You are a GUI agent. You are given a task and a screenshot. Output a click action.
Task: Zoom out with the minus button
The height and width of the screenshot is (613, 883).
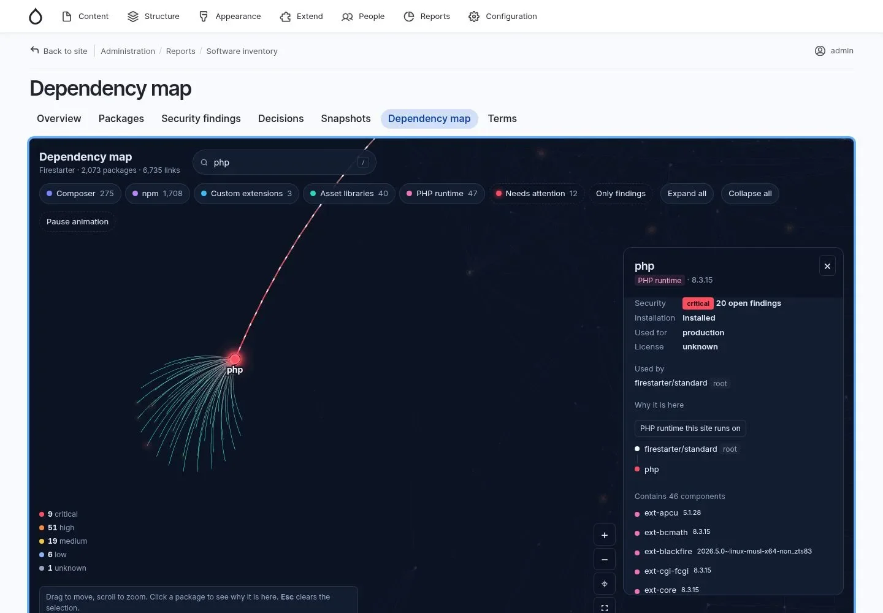pos(605,560)
